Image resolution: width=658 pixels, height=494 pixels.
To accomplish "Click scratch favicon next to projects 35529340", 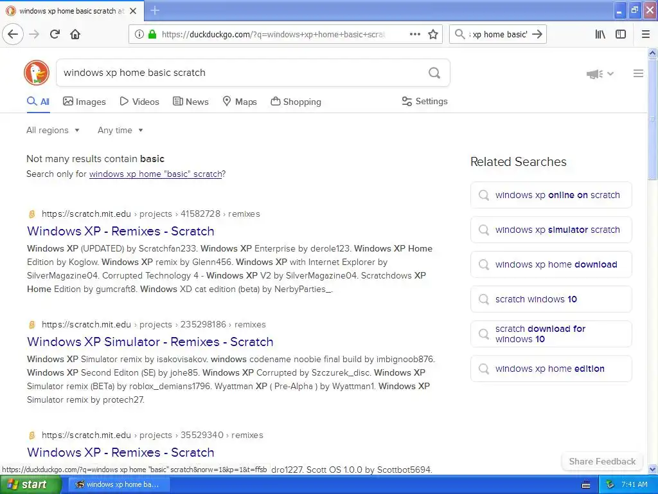I will 32,435.
